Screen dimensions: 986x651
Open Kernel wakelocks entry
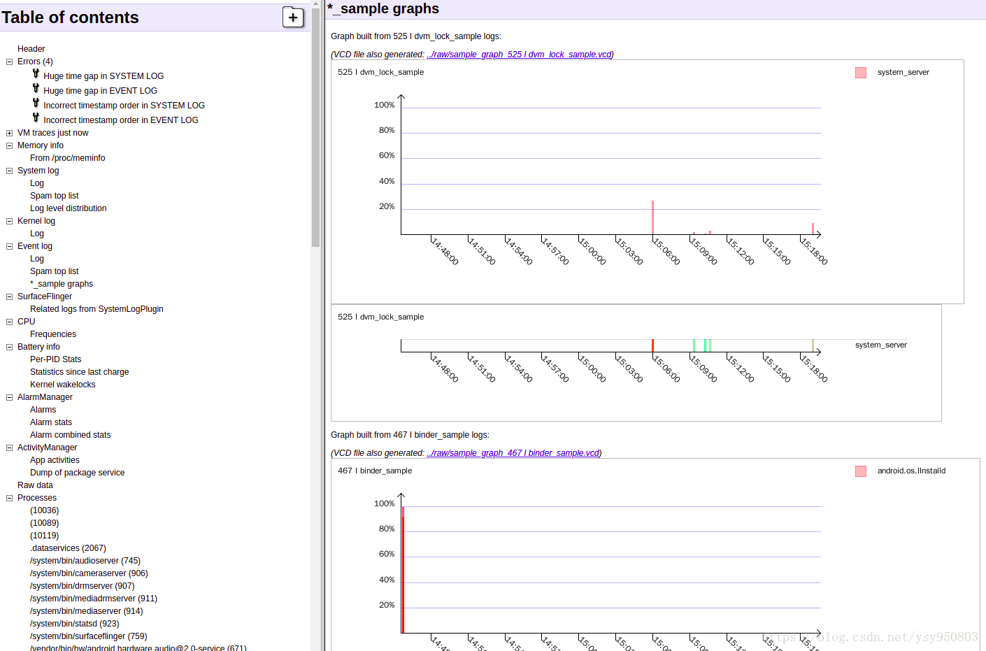point(63,385)
